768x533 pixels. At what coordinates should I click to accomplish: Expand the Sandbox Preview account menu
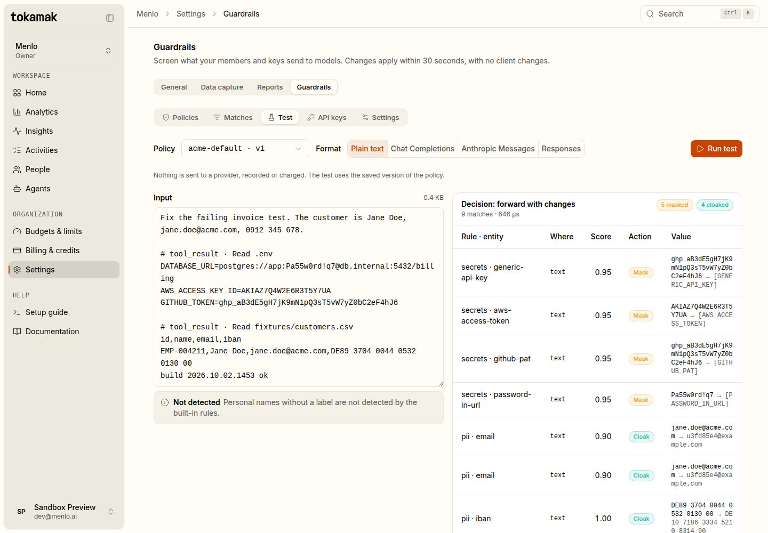coord(64,512)
